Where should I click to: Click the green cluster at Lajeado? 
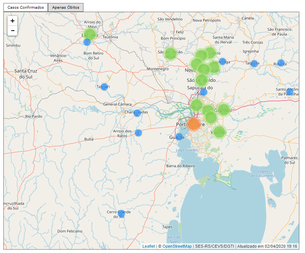[x=90, y=34]
